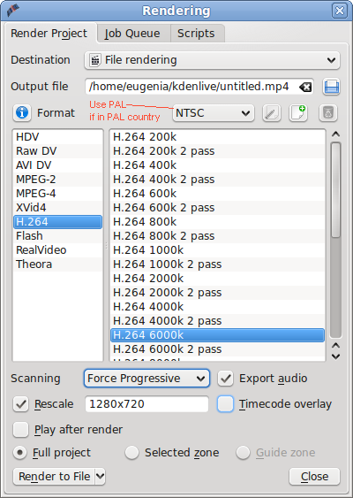
Task: Click the scroll up arrow of profile list
Action: pyautogui.click(x=336, y=134)
